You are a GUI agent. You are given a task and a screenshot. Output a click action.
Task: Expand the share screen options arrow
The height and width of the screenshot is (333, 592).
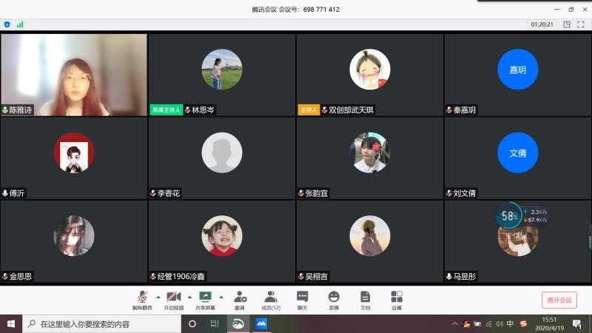click(x=221, y=296)
